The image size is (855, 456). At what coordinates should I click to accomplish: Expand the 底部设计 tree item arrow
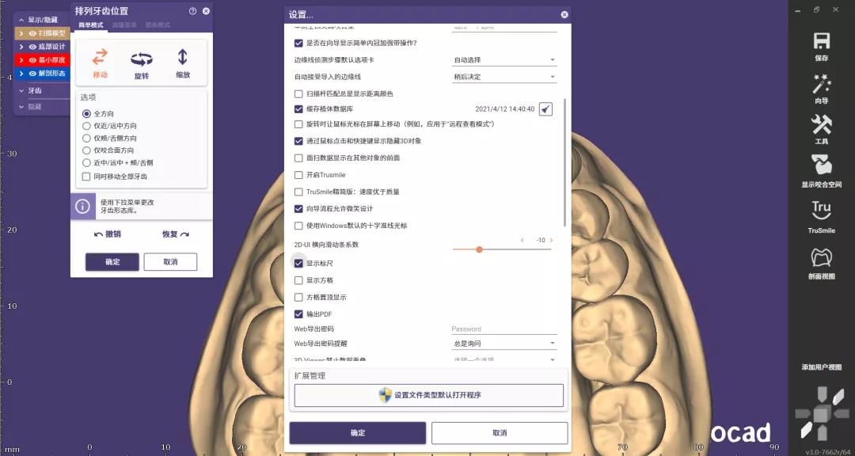(22, 47)
